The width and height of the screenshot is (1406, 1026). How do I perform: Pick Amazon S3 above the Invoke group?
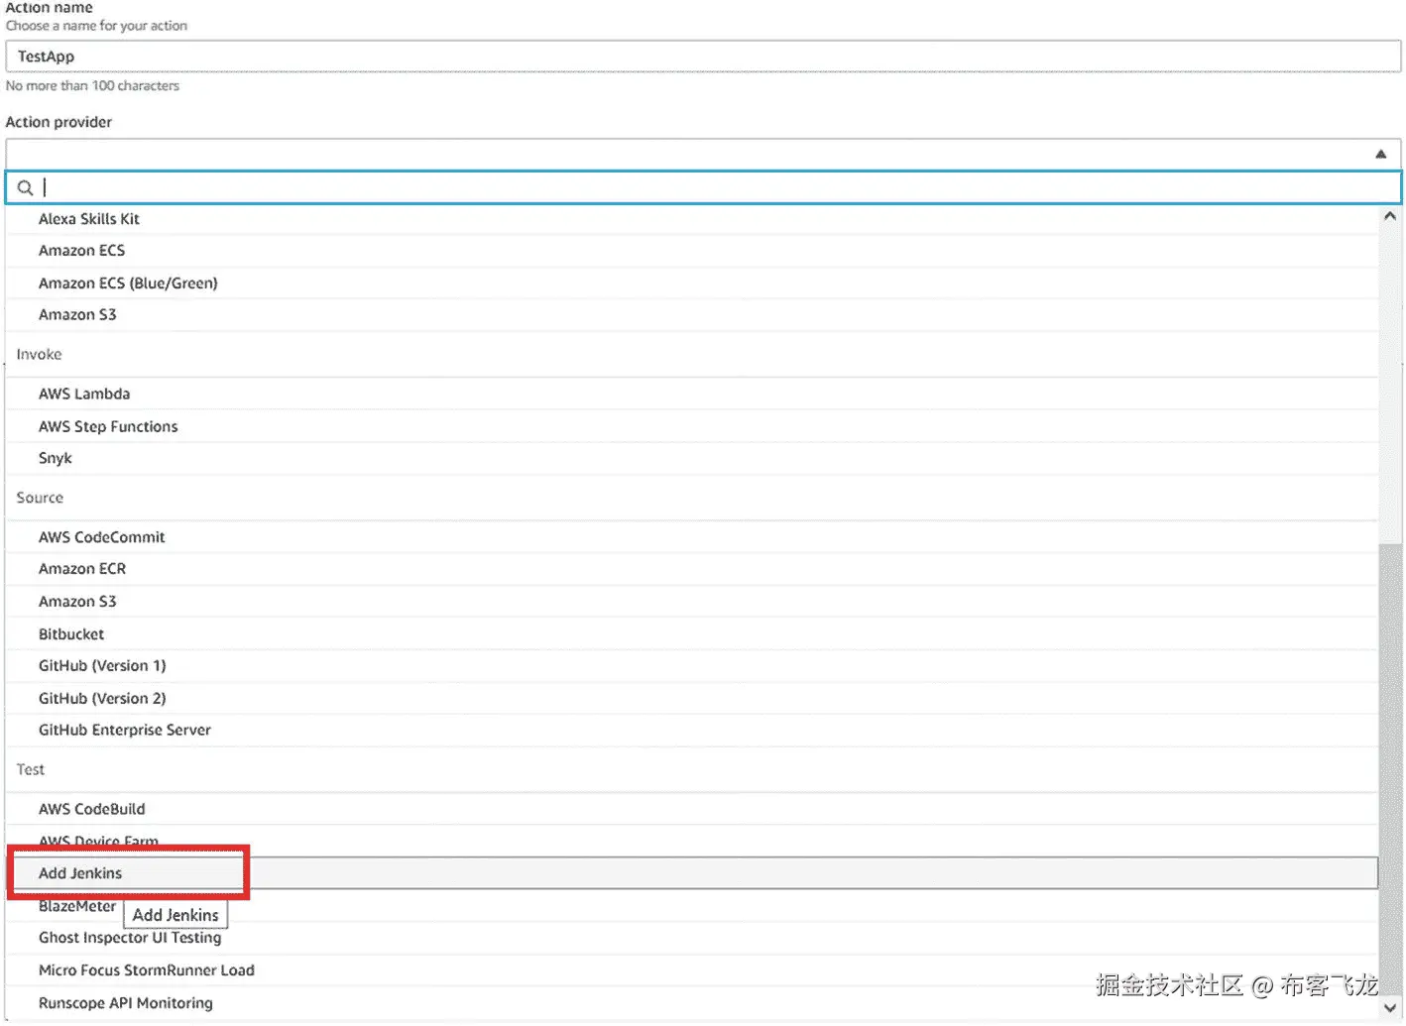[691, 314]
